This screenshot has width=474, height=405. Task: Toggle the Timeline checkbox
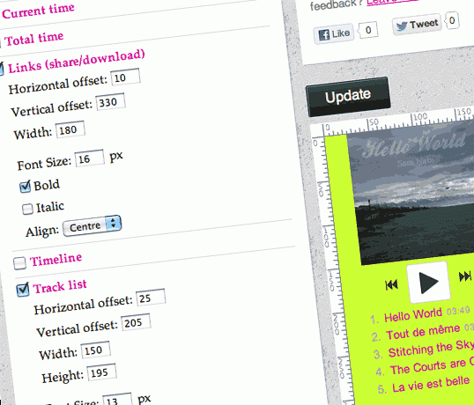click(x=20, y=263)
